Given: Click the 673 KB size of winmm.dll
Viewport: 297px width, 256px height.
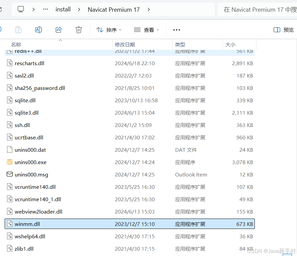Looking at the screenshot, I should (x=244, y=224).
